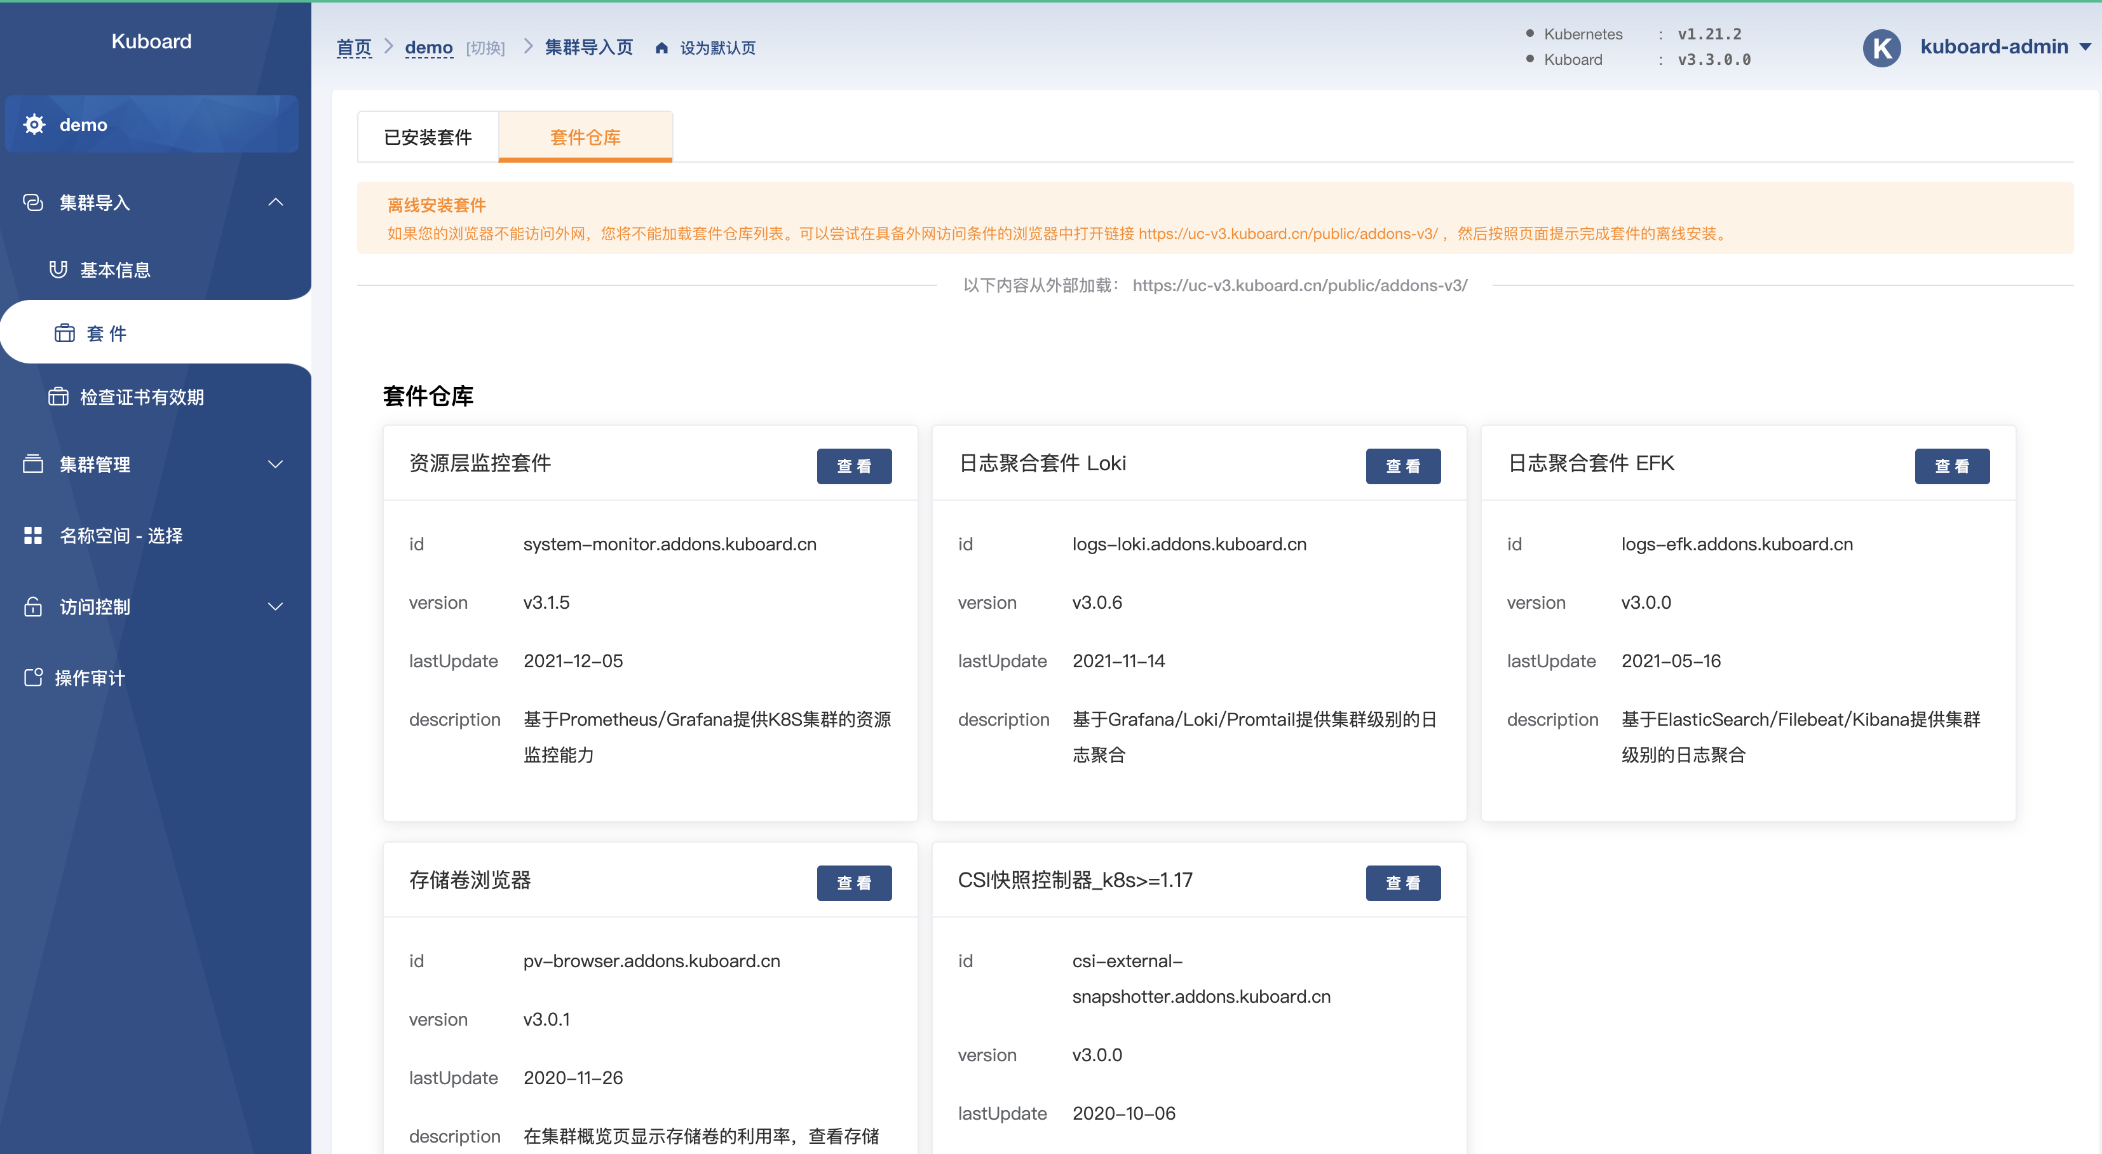Click the 离线安装套件 notice heading
The width and height of the screenshot is (2102, 1154).
[437, 205]
